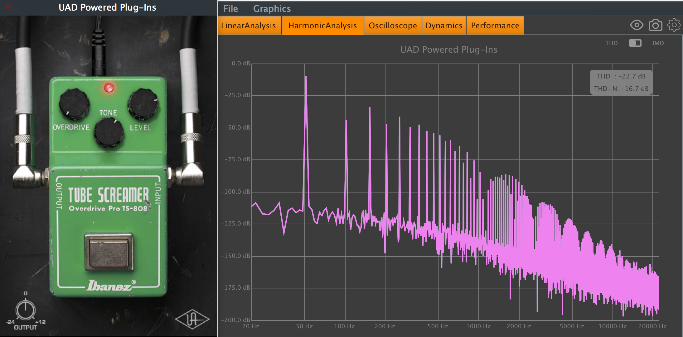This screenshot has height=337, width=683.
Task: Click the OUTPUT gain knob
Action: (26, 310)
